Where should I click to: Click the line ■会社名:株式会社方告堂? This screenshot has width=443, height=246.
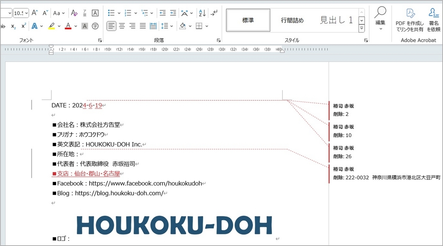[86, 125]
